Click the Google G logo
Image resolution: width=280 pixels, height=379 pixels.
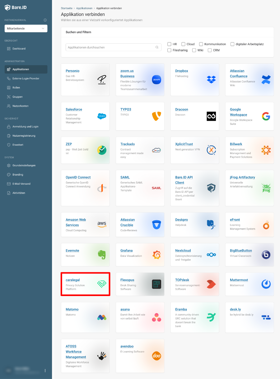pos(266,116)
